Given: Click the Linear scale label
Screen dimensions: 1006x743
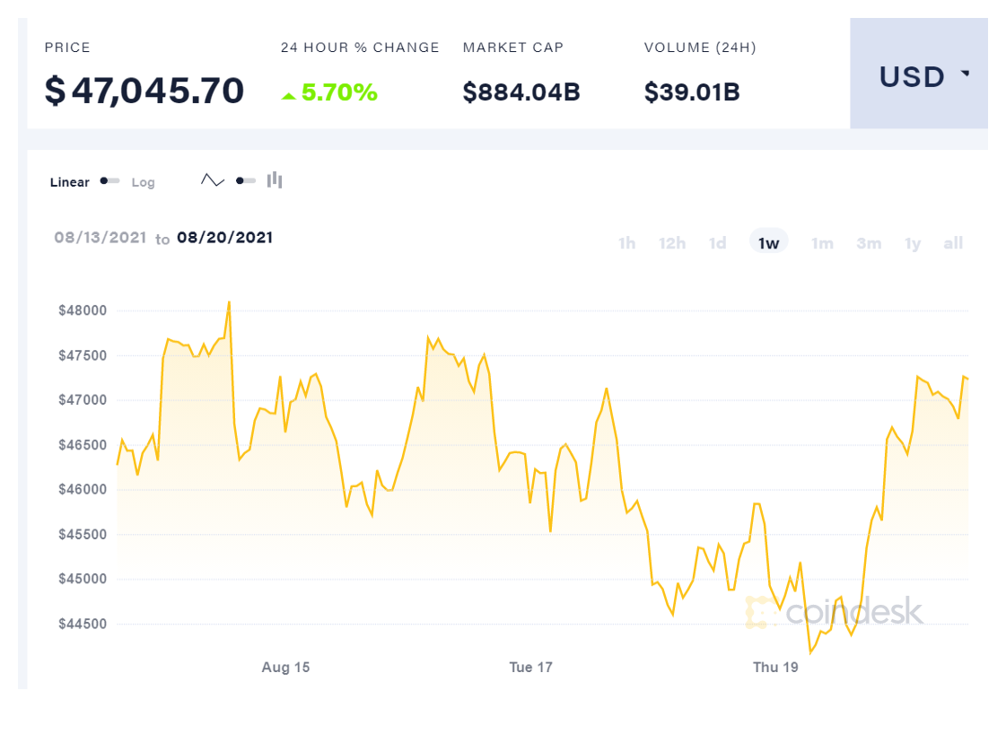Looking at the screenshot, I should point(70,182).
